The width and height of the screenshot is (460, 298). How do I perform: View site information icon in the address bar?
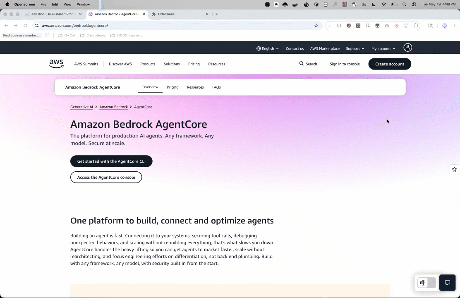tap(37, 26)
